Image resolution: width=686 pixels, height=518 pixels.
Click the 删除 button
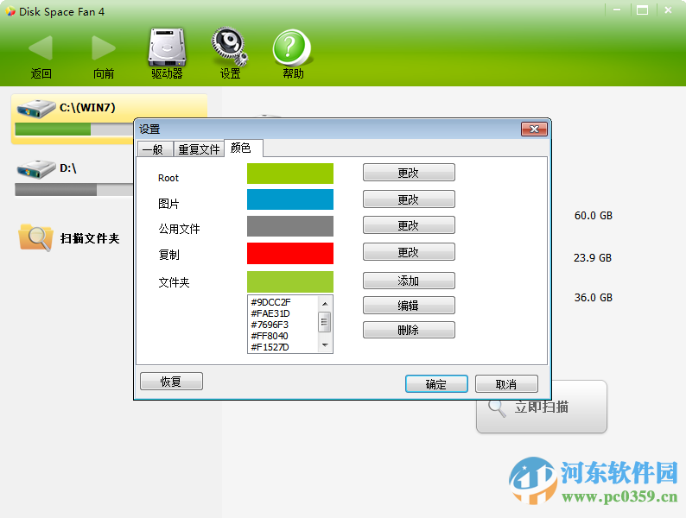tap(409, 330)
